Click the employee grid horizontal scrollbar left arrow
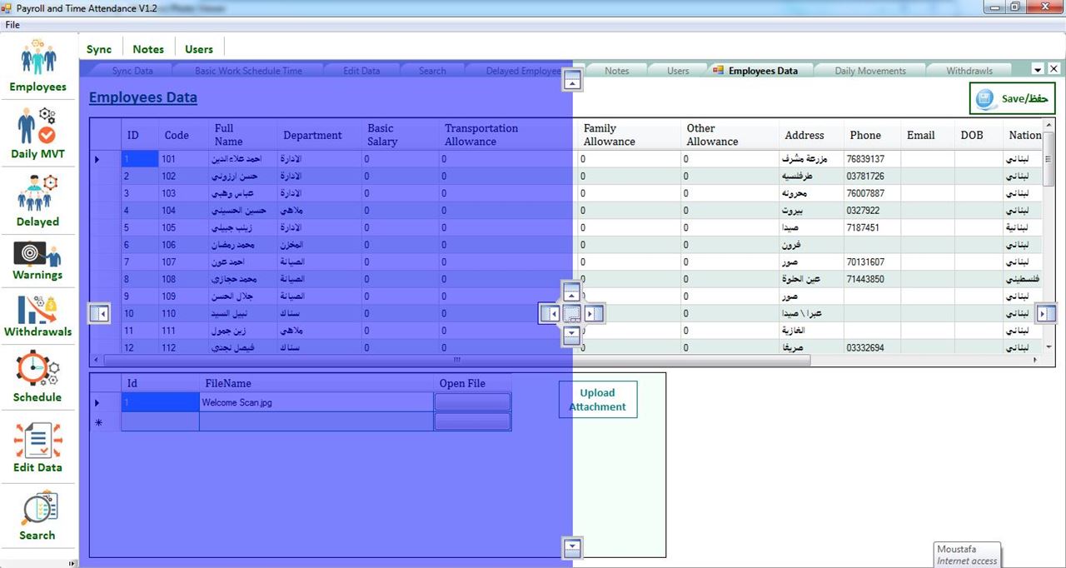The image size is (1066, 568). click(97, 361)
